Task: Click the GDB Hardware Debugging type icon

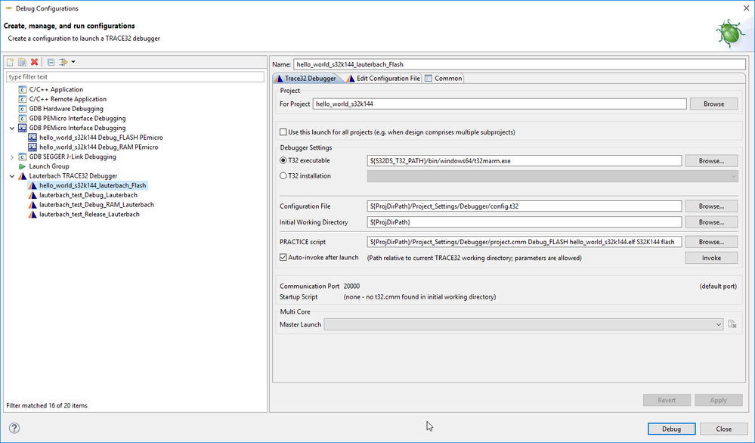Action: 22,109
